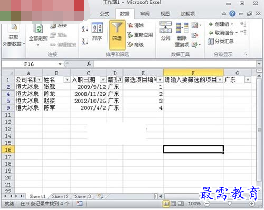
Task: Insert new worksheet tab icon
Action: click(101, 196)
